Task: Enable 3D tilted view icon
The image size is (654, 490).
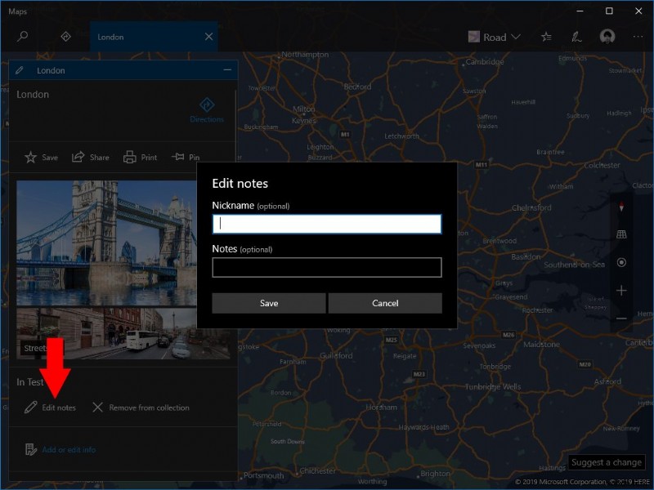Action: [x=621, y=234]
